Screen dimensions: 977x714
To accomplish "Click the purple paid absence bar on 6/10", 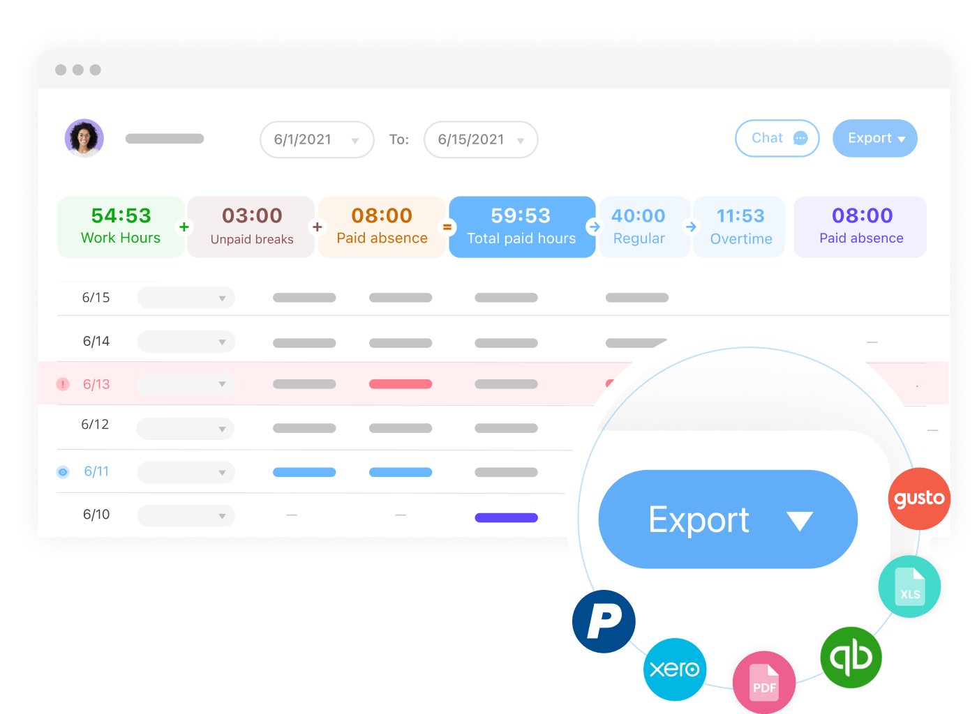I will coord(506,517).
